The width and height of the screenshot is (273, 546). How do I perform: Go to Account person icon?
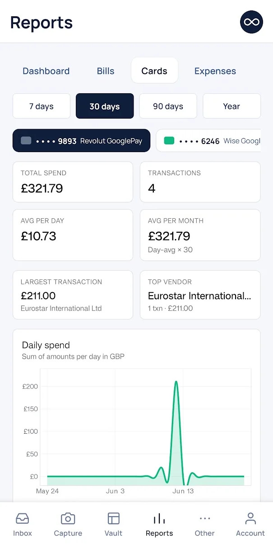250,518
